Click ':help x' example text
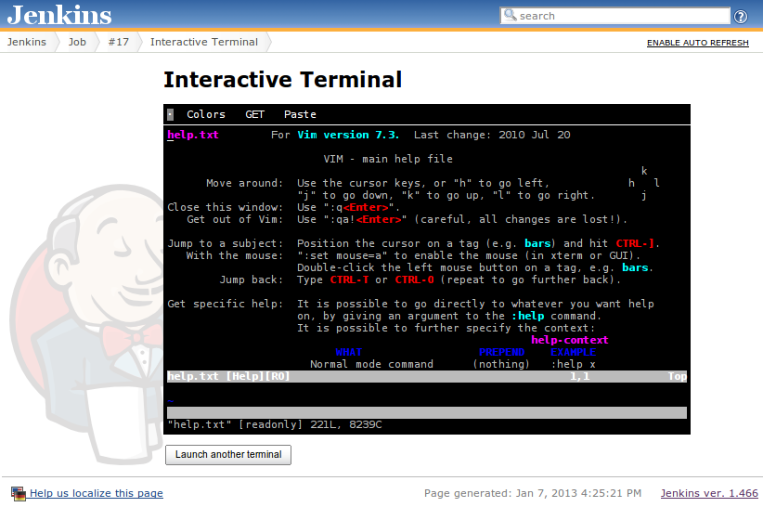 (x=574, y=364)
